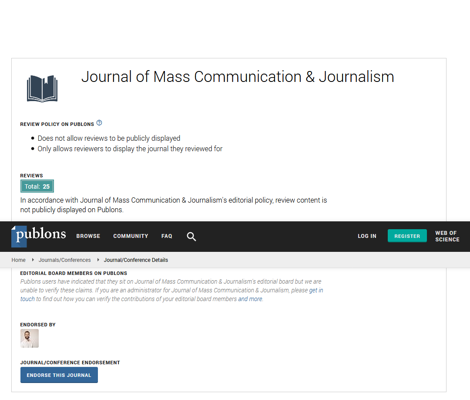Click the journal book icon
Viewport: 470px width, 400px height.
42,88
